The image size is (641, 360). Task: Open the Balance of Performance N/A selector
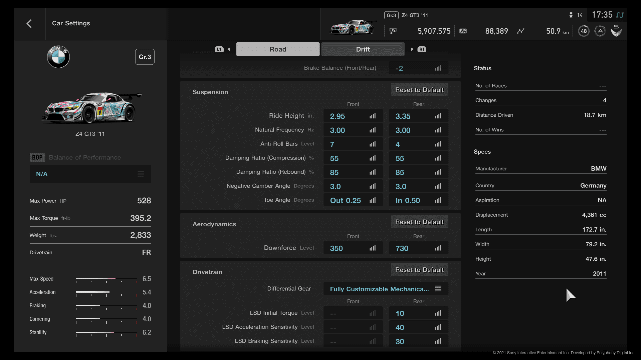[x=90, y=174]
